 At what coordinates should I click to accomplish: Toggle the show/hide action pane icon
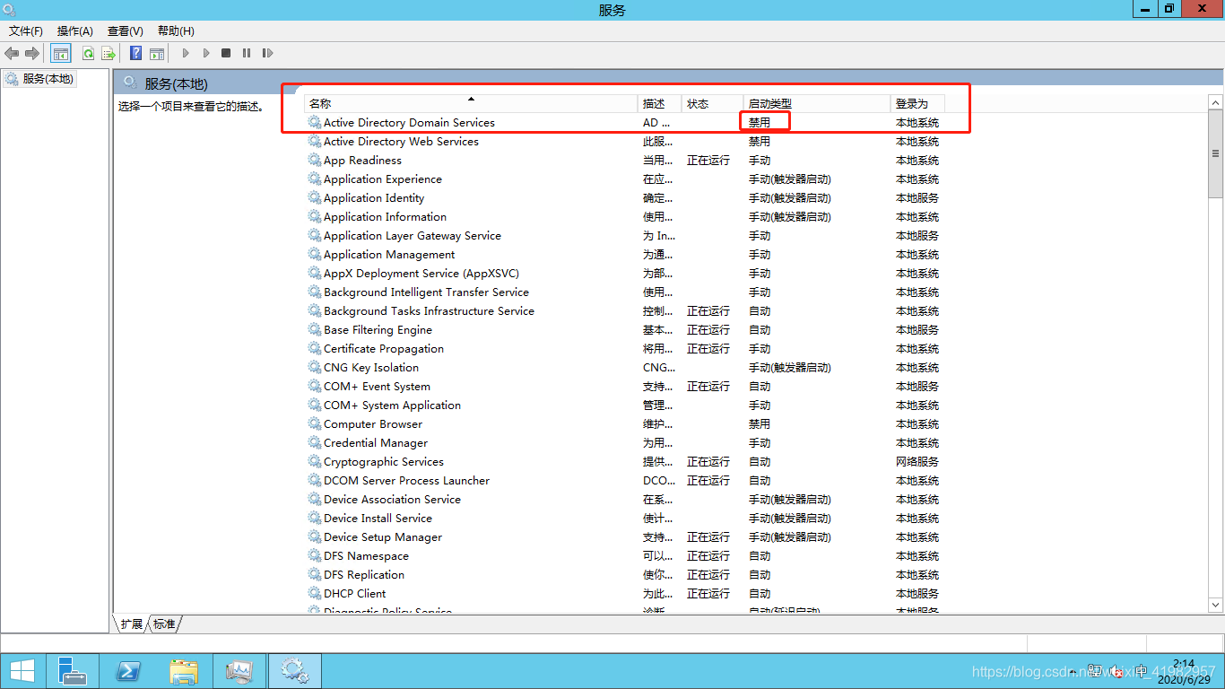[157, 54]
